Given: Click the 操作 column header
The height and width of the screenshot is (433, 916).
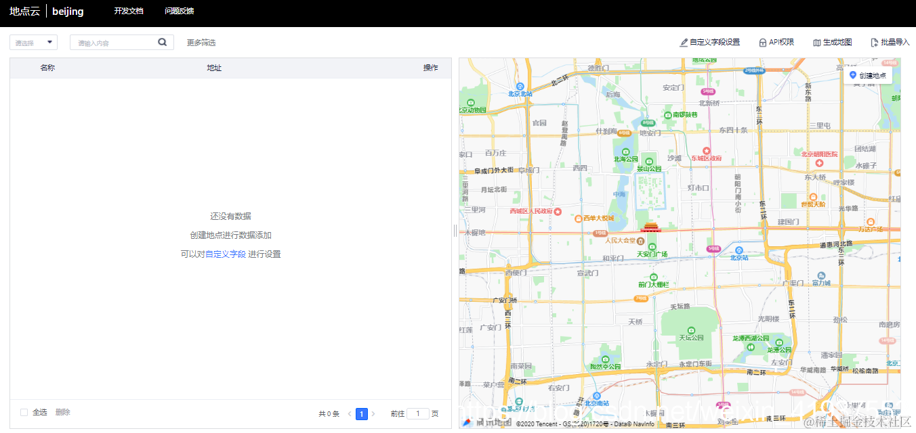Looking at the screenshot, I should [x=430, y=68].
